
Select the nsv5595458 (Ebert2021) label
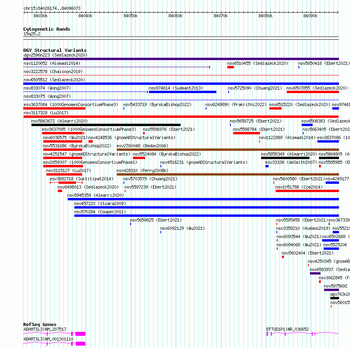tap(302, 220)
